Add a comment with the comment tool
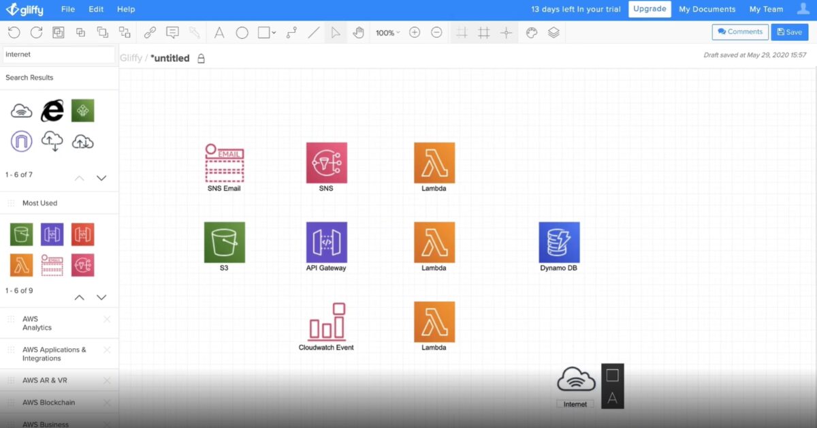 (172, 32)
